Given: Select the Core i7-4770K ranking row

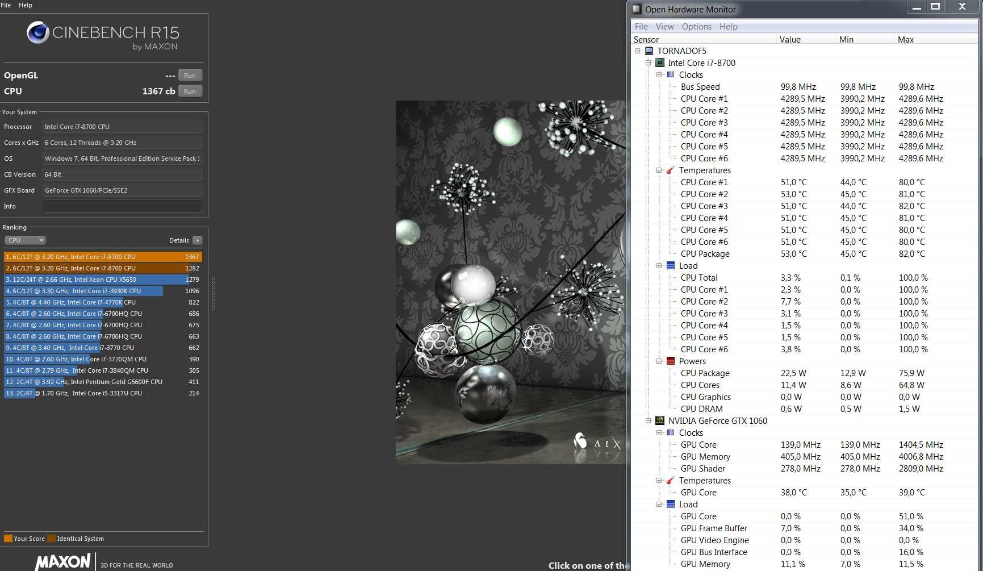Looking at the screenshot, I should [103, 302].
